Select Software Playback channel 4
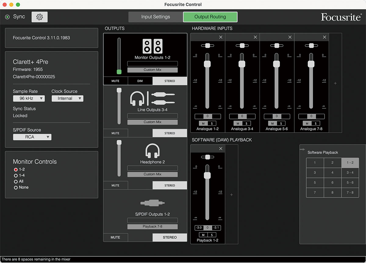The width and height of the screenshot is (366, 263). [332, 173]
